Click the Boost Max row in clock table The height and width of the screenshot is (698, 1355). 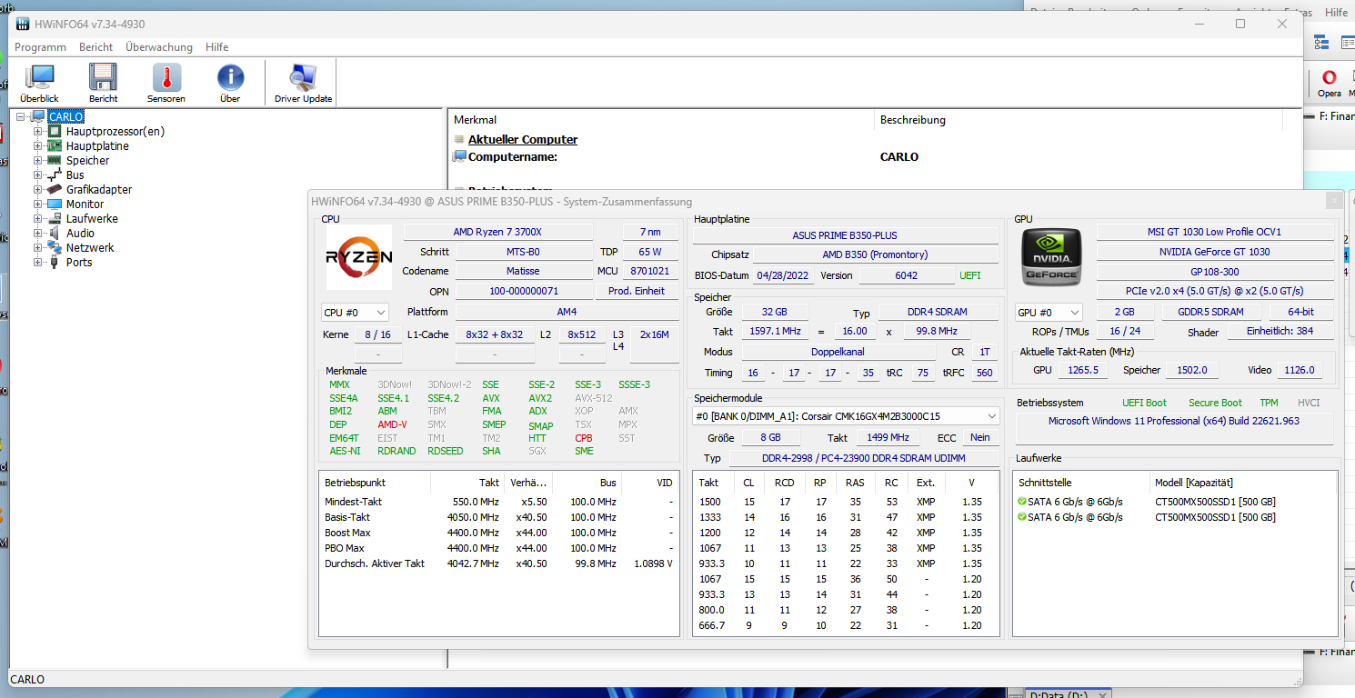(x=498, y=533)
